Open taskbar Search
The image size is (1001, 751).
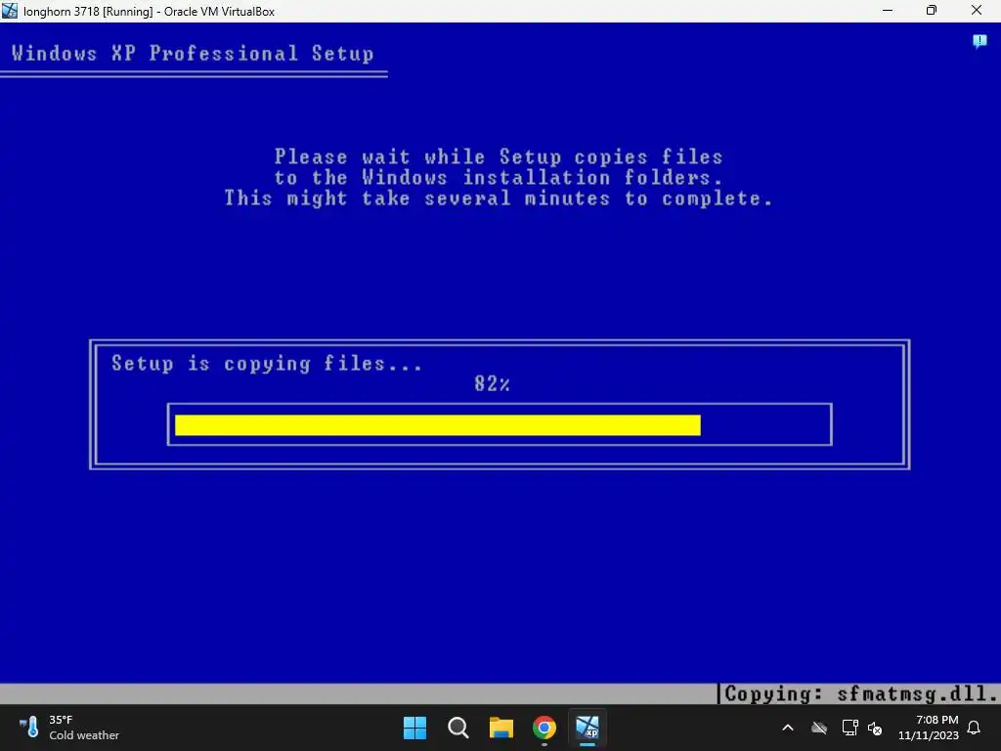coord(457,728)
